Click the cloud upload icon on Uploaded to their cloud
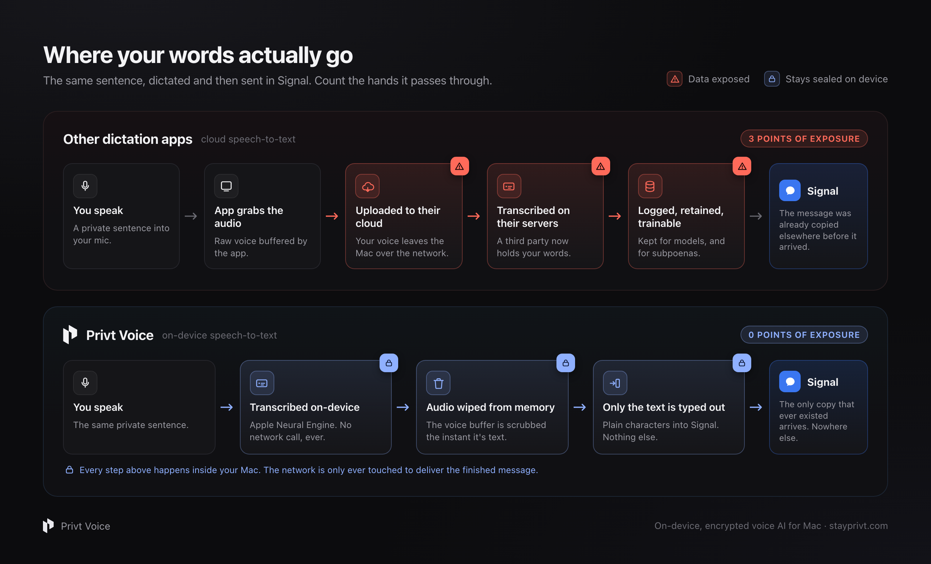Screen dimensions: 931x564 [367, 186]
